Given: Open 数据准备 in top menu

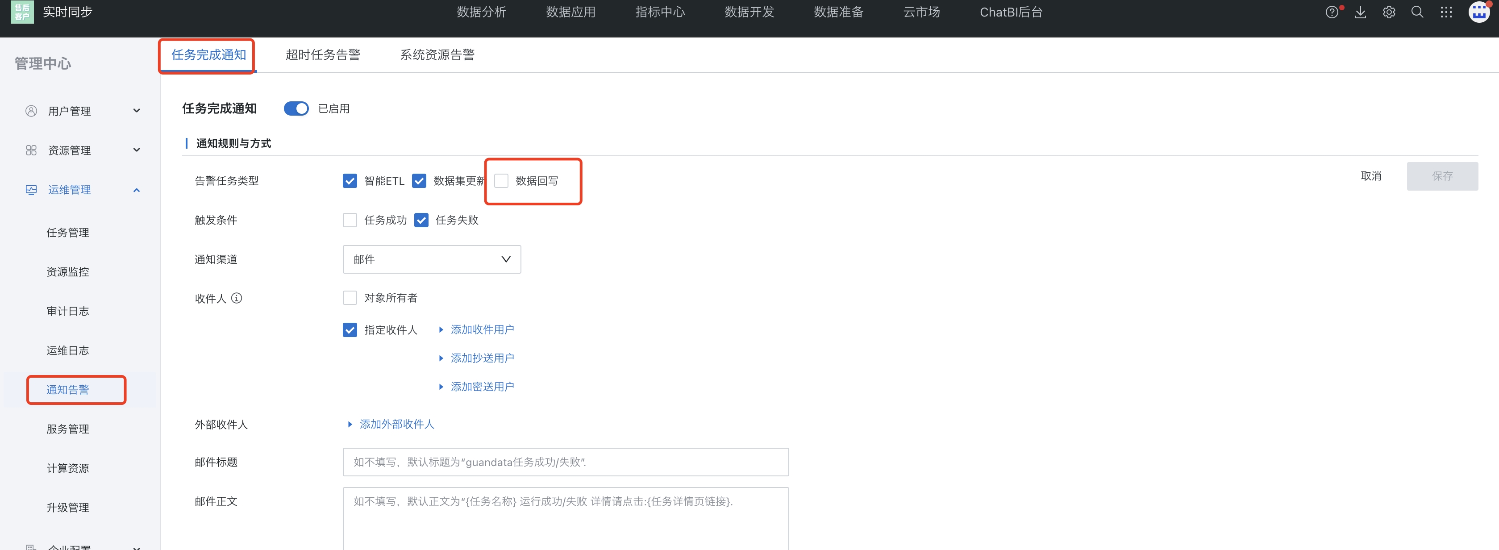Looking at the screenshot, I should point(838,12).
